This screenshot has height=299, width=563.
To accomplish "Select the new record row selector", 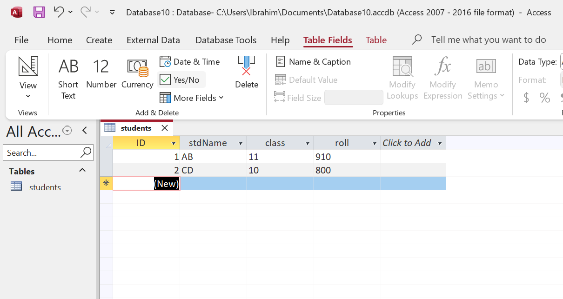I will pyautogui.click(x=106, y=183).
